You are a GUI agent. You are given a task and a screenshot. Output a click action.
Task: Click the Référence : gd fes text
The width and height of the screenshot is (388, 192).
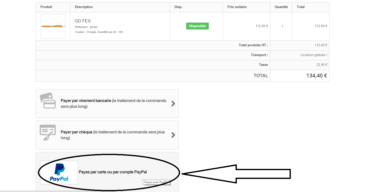coord(86,27)
